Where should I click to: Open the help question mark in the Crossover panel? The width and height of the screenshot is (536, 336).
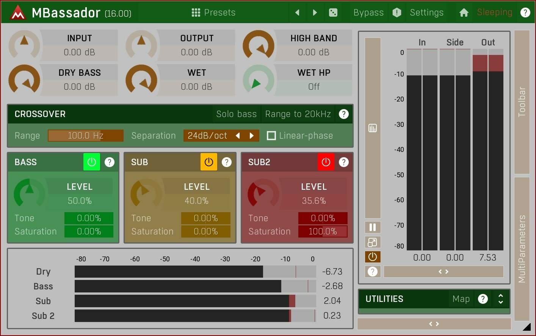point(343,114)
